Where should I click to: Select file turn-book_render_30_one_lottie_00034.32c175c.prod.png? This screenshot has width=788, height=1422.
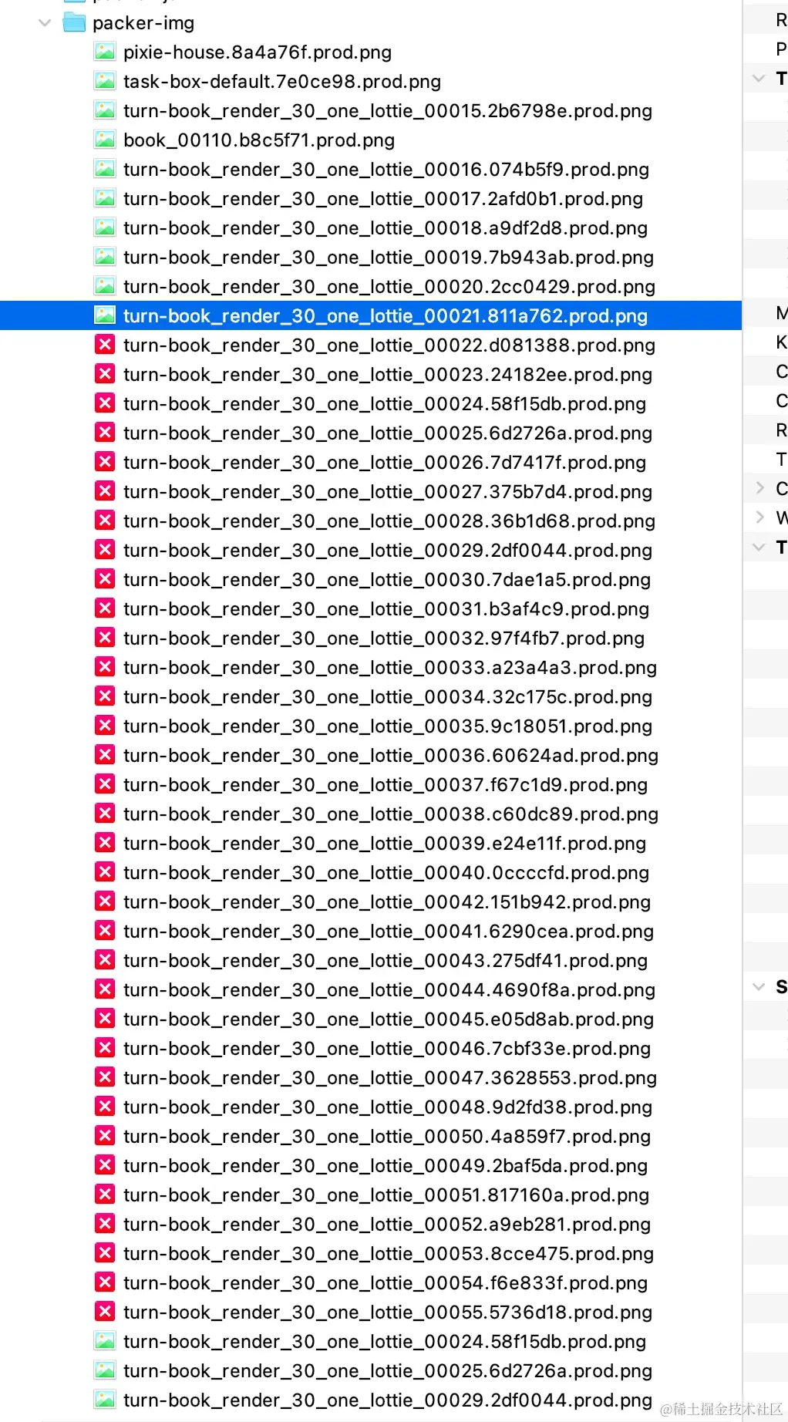(x=388, y=697)
